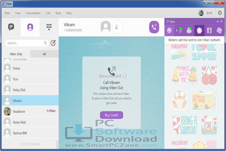This screenshot has width=226, height=151.
Task: Select contact Yashica BW
Action: click(x=30, y=133)
